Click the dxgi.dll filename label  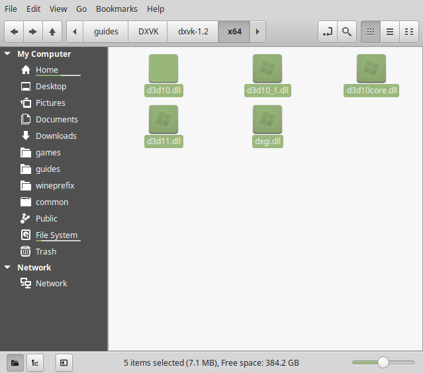pos(267,142)
